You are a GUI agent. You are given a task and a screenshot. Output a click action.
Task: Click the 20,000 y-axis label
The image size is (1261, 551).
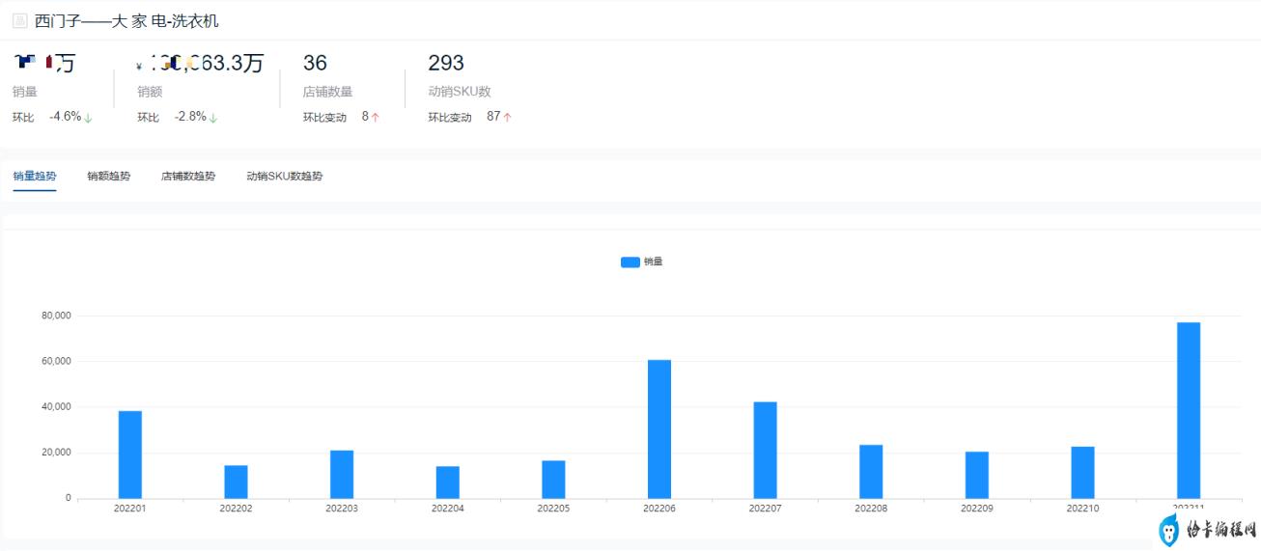[x=55, y=453]
